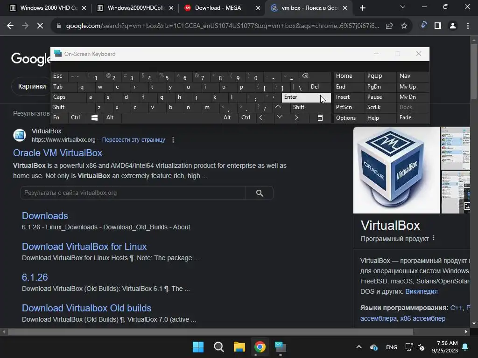The image size is (478, 358).
Task: Stop page loading with X button
Action: [40, 26]
